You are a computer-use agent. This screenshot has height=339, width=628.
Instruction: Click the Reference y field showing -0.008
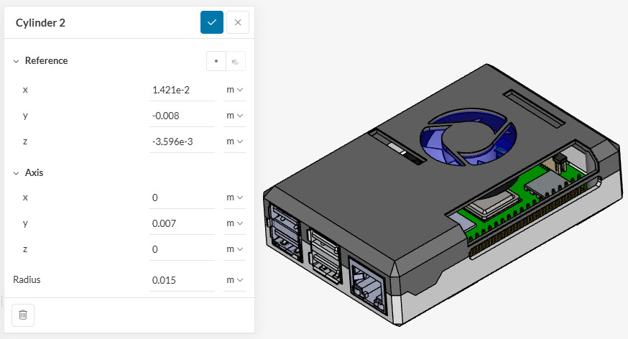click(182, 116)
